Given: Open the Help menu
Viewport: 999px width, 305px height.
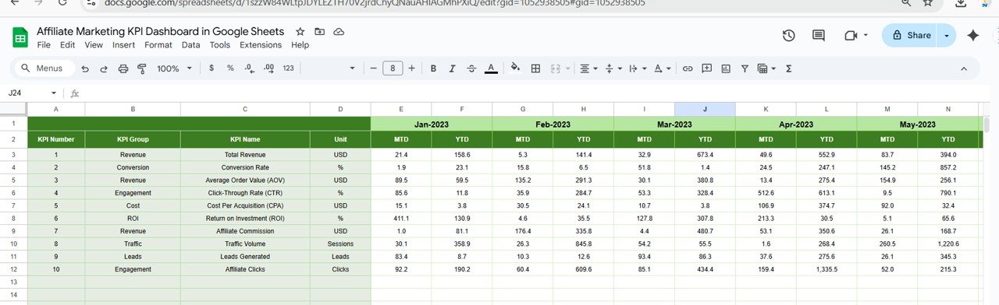Looking at the screenshot, I should coord(300,45).
